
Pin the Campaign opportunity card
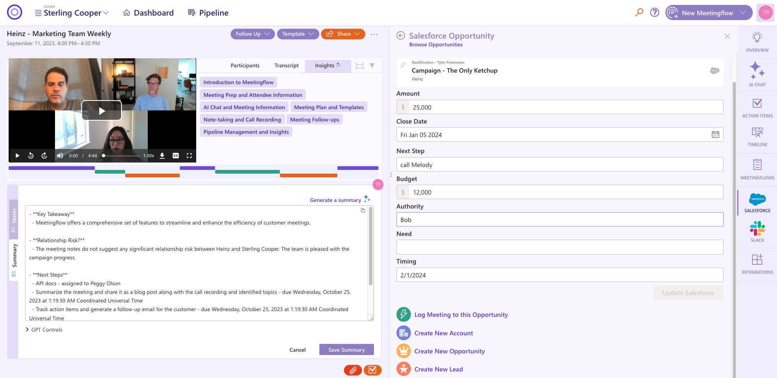pyautogui.click(x=403, y=65)
